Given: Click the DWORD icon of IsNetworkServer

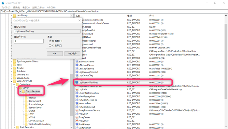Looking at the screenshot, I should [77, 65].
